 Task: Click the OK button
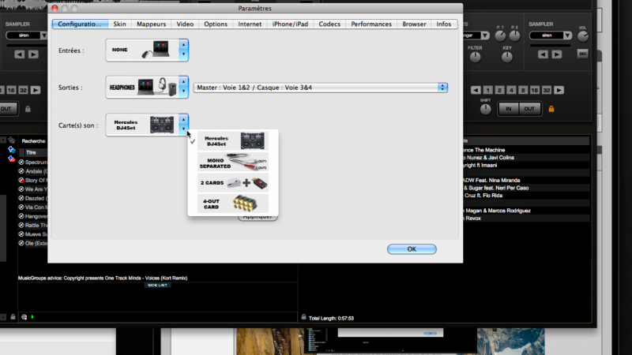tap(411, 248)
